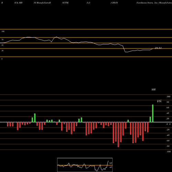Click the '-40' MR axis label

(x=168, y=135)
